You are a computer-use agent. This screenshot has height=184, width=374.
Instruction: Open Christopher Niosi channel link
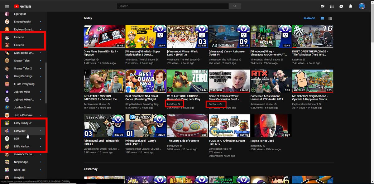tap(220, 149)
